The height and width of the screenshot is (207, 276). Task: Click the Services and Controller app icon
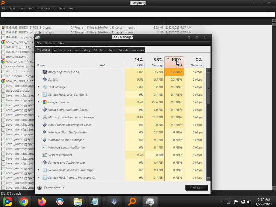45,163
